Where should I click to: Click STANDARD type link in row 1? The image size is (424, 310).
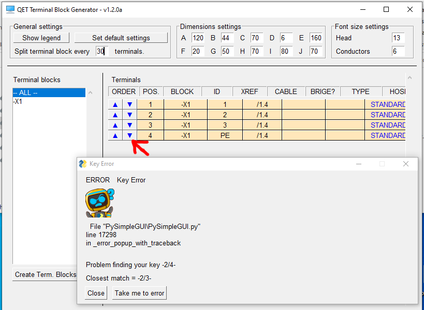(x=387, y=104)
